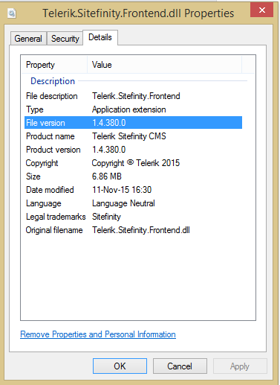
Task: Select the Product version label
Action: (53, 150)
